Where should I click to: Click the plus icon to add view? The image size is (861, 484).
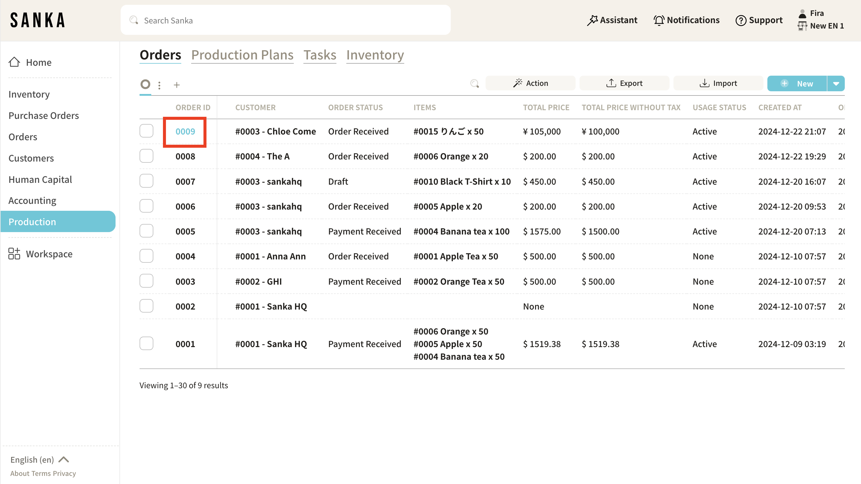click(176, 85)
